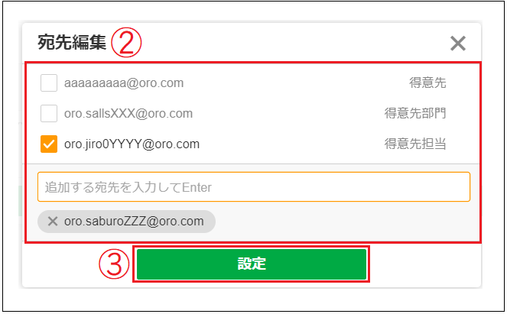Check the aaaaaaaaa@oro.com checkbox
The width and height of the screenshot is (507, 314).
tap(49, 83)
